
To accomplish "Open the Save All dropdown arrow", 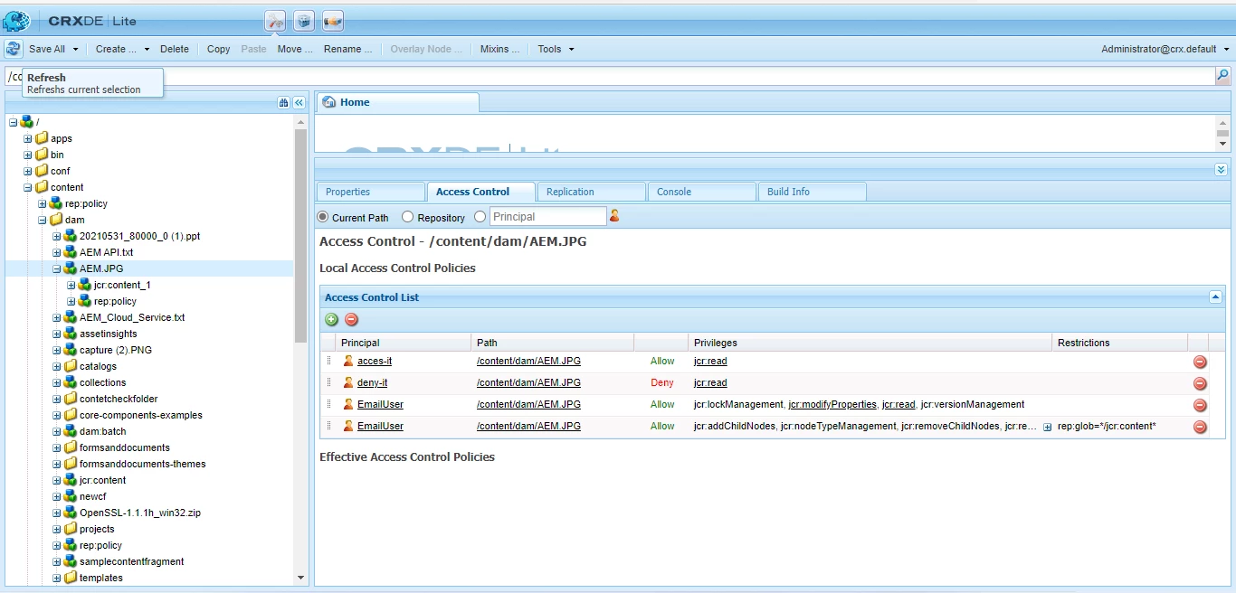I will pos(76,49).
